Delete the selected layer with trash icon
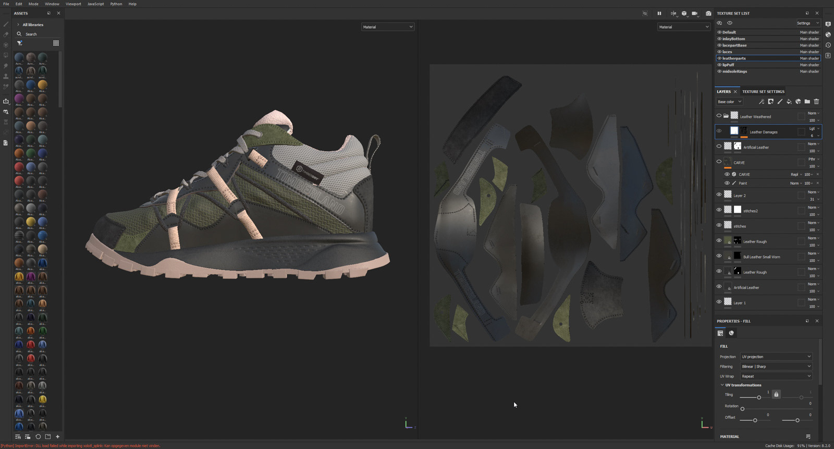This screenshot has width=834, height=449. (816, 102)
